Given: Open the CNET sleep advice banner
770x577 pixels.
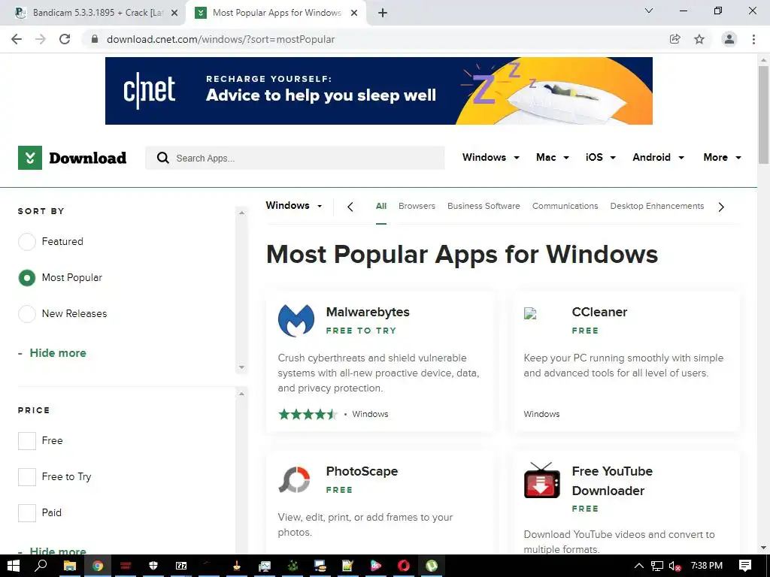Looking at the screenshot, I should tap(379, 91).
